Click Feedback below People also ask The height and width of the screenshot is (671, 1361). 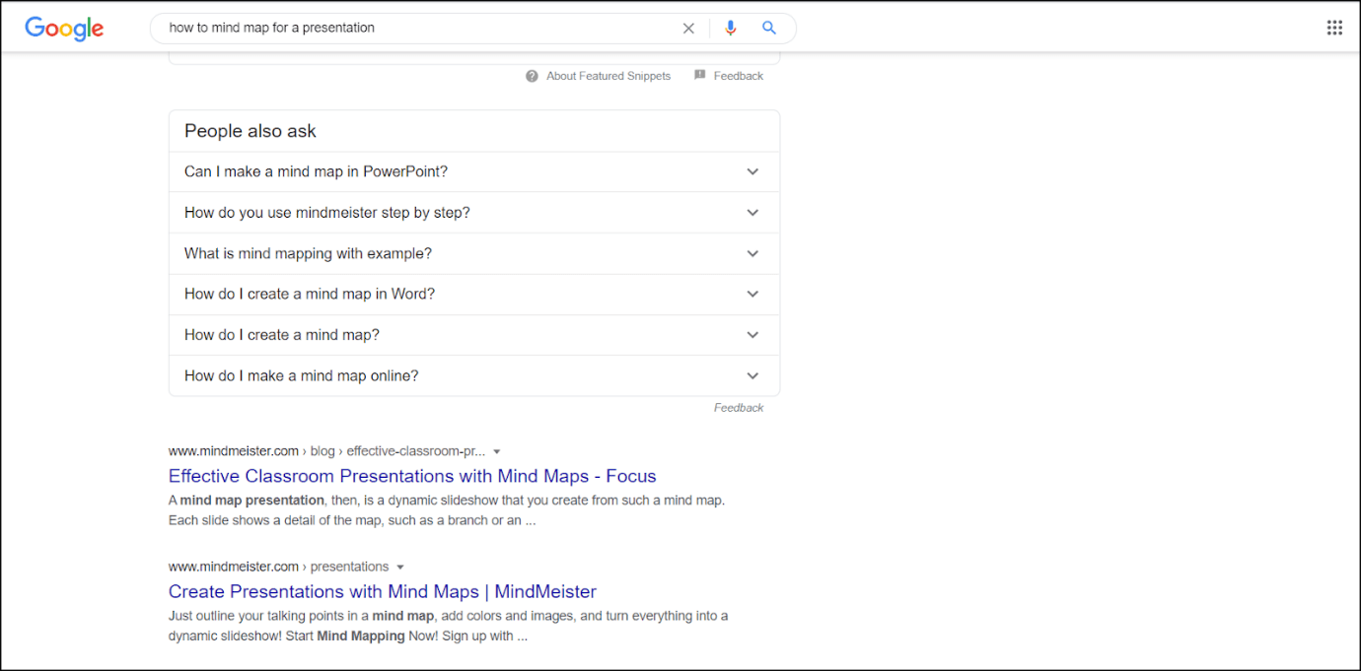[739, 408]
